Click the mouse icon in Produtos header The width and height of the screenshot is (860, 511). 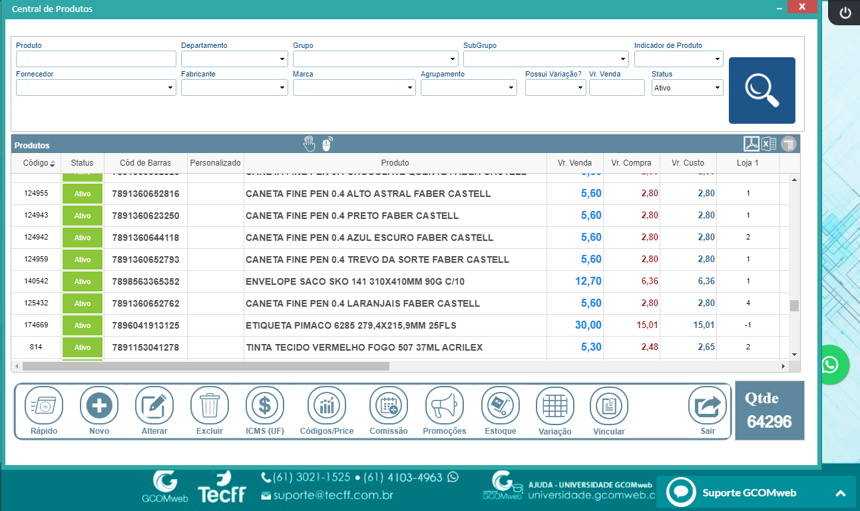327,144
